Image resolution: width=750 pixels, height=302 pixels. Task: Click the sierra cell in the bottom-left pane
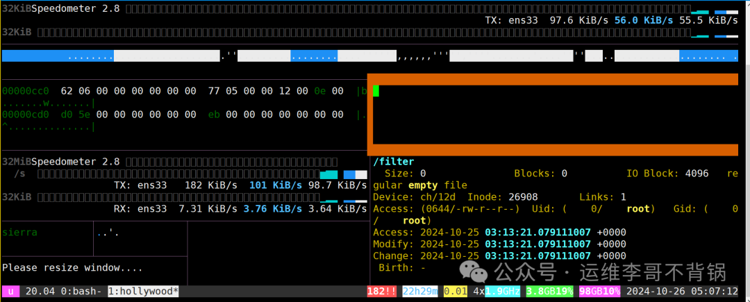click(x=19, y=233)
